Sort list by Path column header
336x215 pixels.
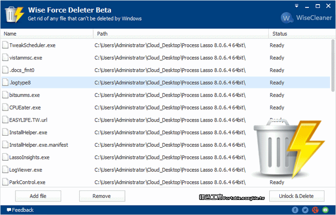[x=181, y=34]
